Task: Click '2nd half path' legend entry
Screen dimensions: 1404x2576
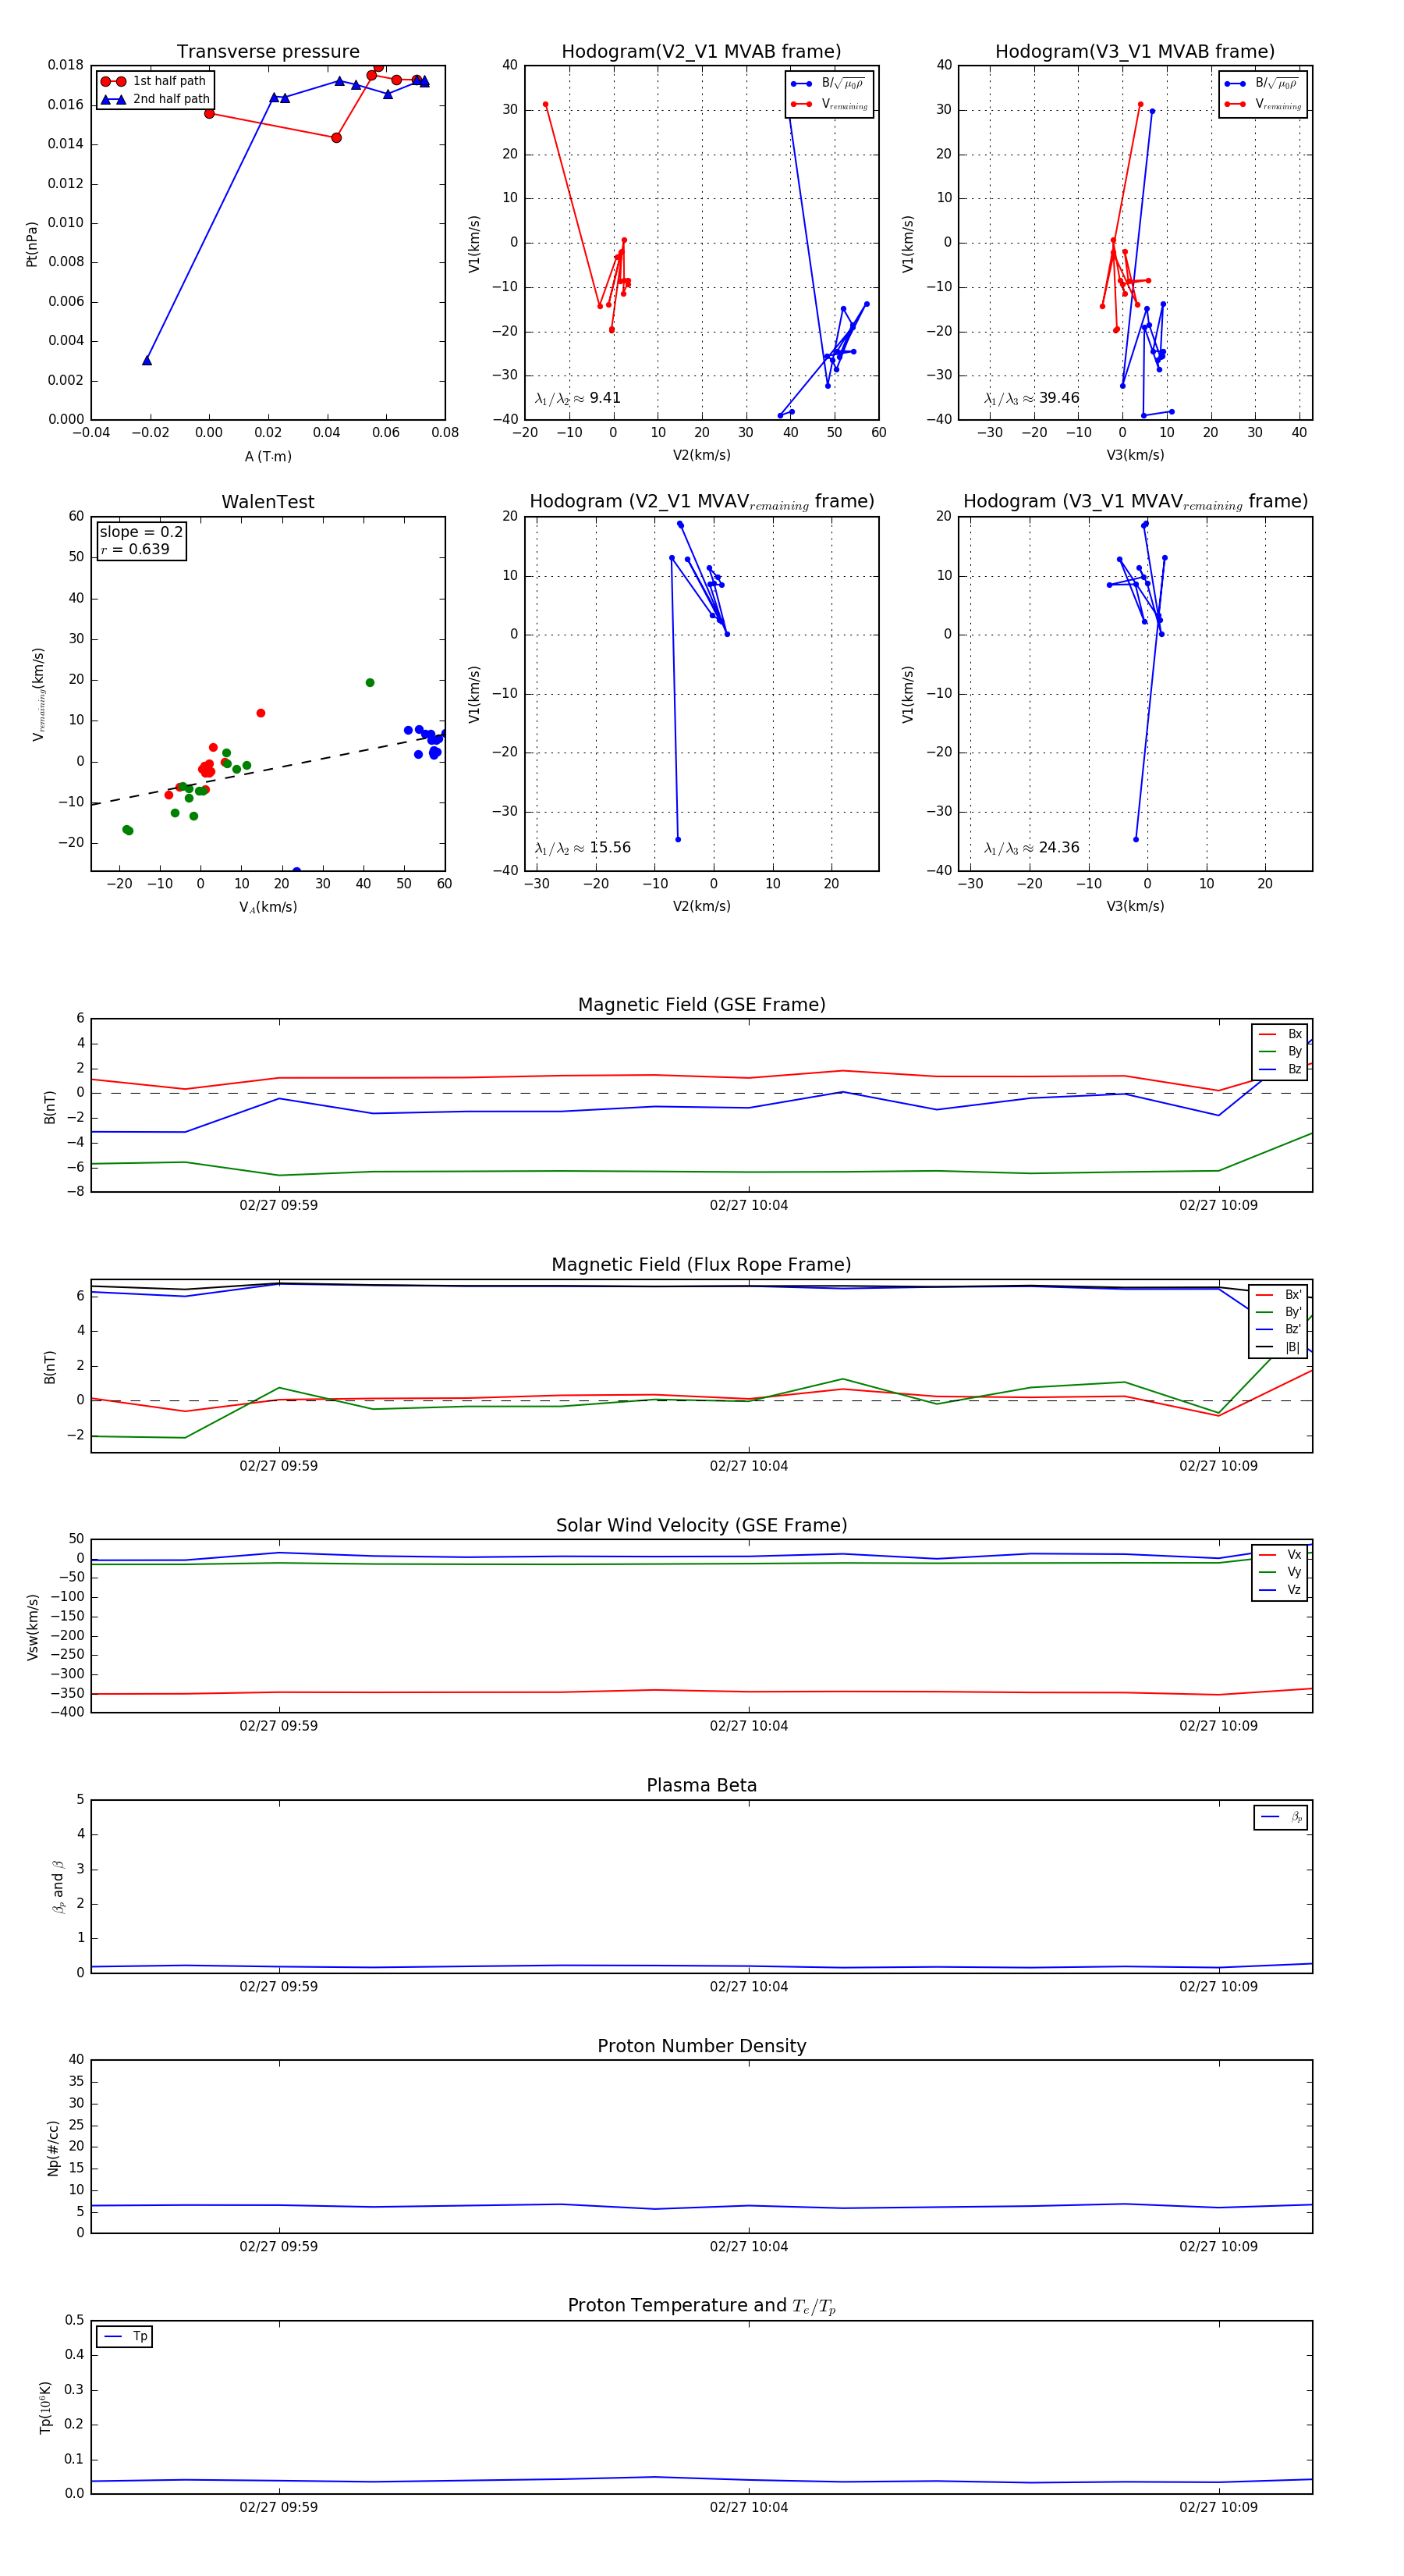Action: point(155,99)
